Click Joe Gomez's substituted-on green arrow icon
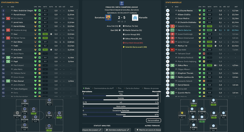 point(8,58)
